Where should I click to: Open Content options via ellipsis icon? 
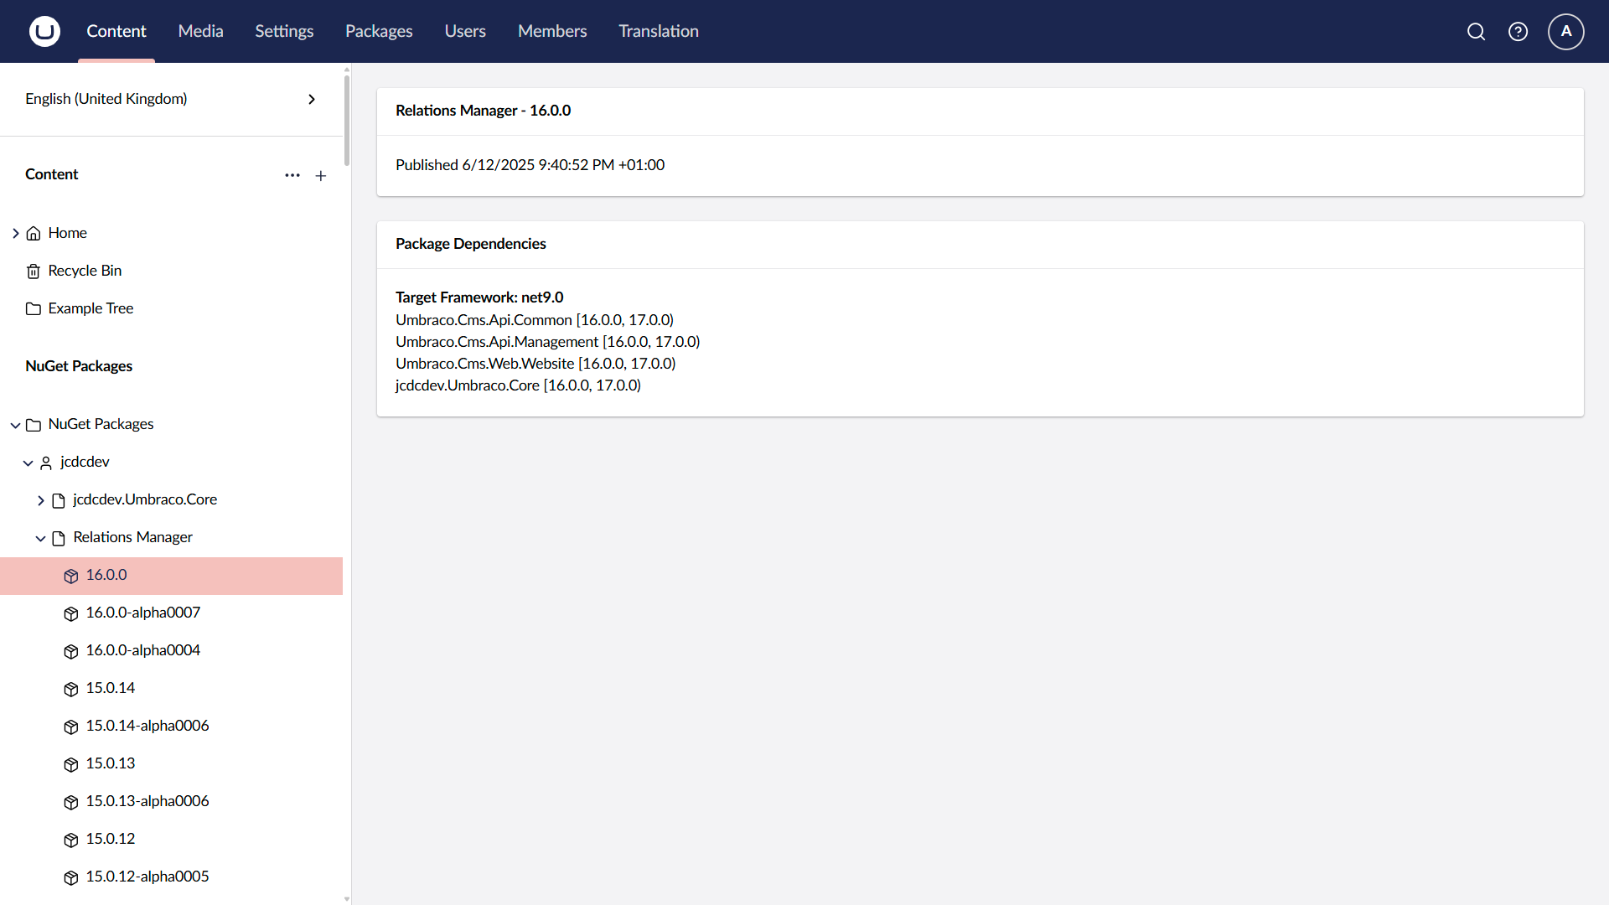click(292, 175)
